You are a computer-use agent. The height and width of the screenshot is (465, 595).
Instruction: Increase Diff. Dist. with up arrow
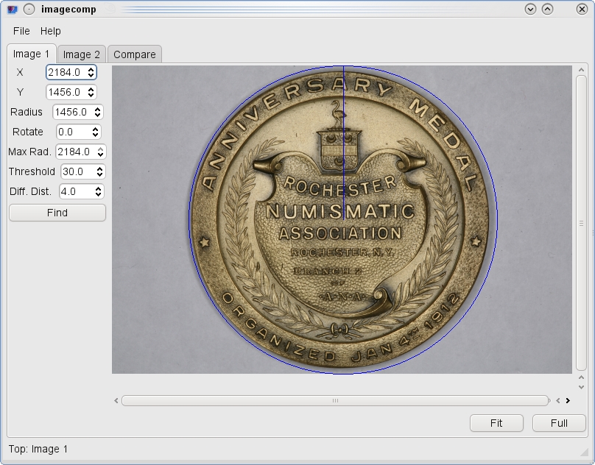click(x=98, y=188)
